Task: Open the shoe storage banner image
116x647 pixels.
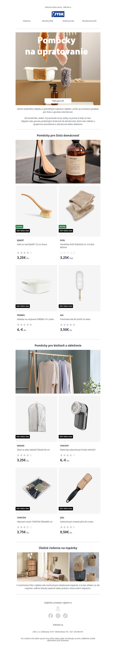Action: pos(58,567)
